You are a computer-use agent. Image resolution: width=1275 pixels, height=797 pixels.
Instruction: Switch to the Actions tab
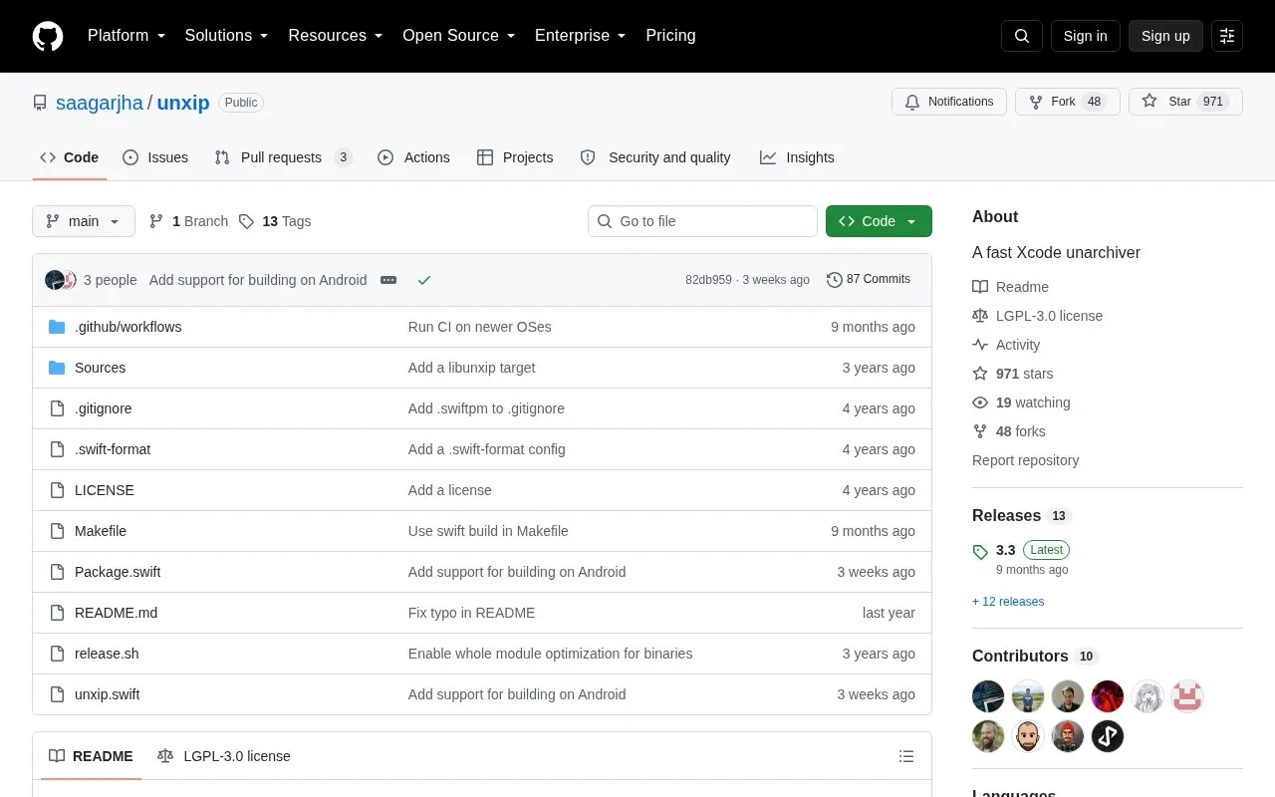point(413,157)
